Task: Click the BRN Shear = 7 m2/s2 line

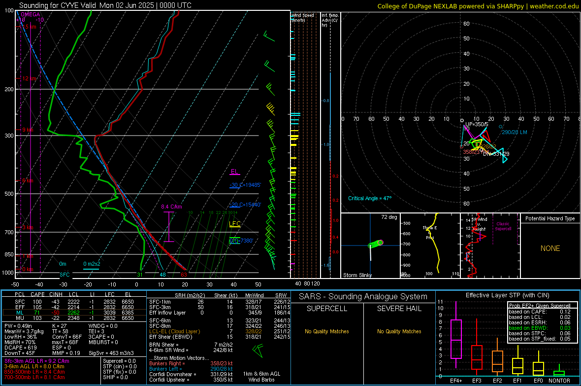Action: 191,345
